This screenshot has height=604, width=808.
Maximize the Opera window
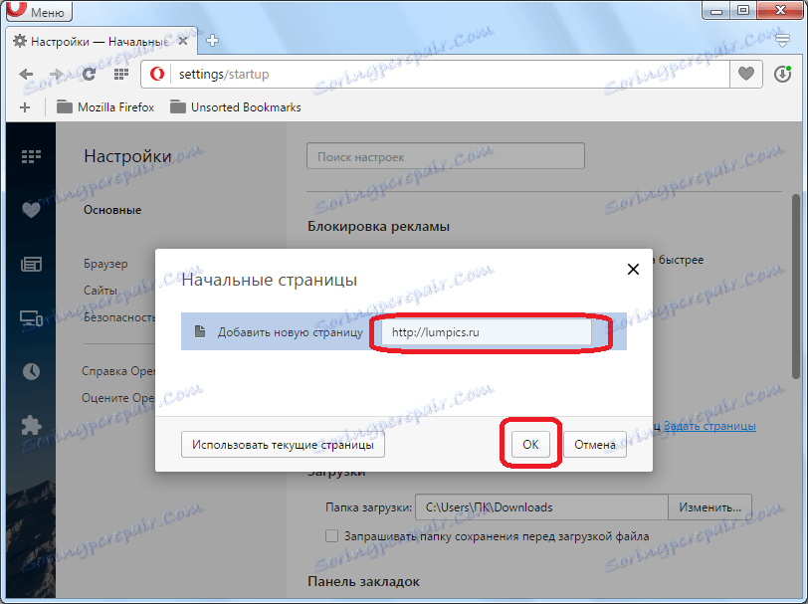(x=743, y=9)
